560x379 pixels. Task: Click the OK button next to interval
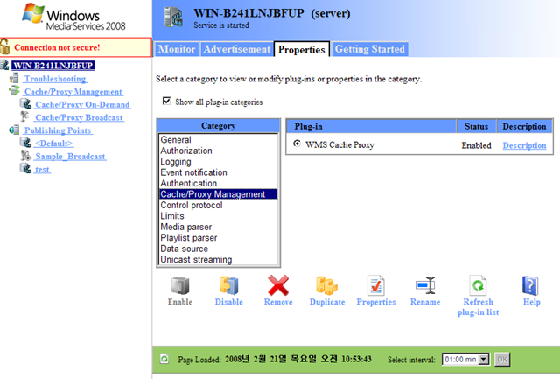(502, 359)
